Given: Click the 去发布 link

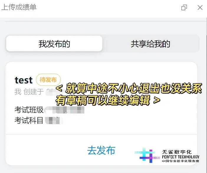Looking at the screenshot, I should (x=101, y=150).
